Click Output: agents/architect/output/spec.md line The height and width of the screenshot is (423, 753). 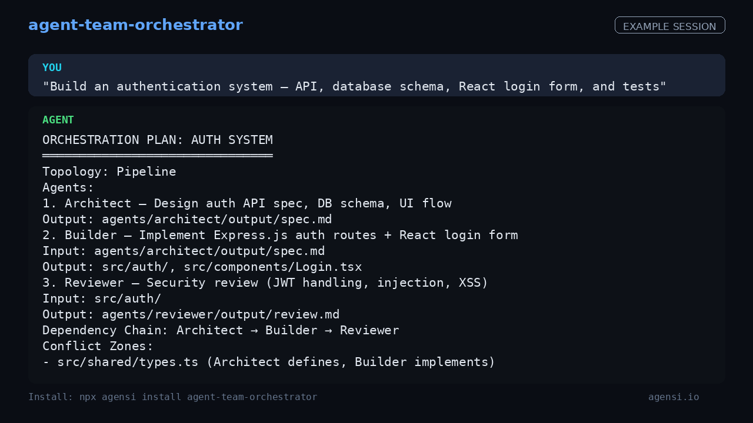point(187,219)
